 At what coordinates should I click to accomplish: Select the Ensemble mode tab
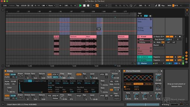(138, 84)
